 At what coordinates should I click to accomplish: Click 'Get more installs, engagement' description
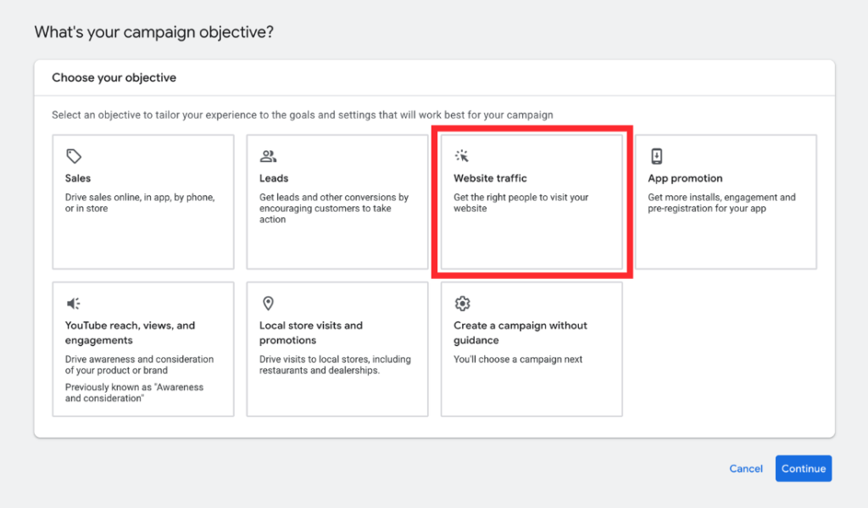[x=721, y=203]
